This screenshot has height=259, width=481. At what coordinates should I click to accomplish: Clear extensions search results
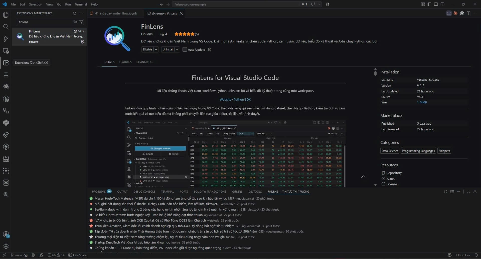tap(75, 22)
